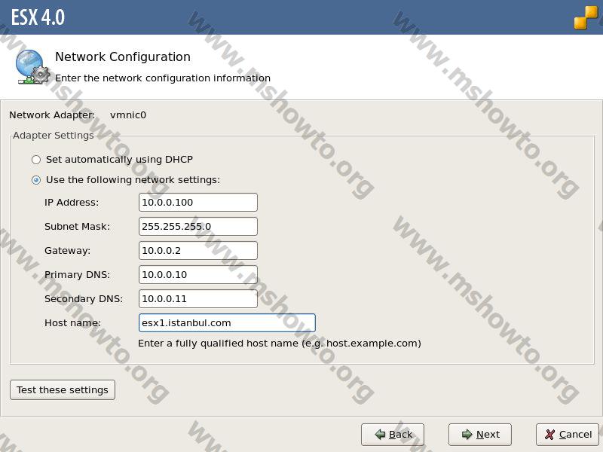This screenshot has width=603, height=452.
Task: Click the 'Test these settings' button
Action: pos(63,389)
